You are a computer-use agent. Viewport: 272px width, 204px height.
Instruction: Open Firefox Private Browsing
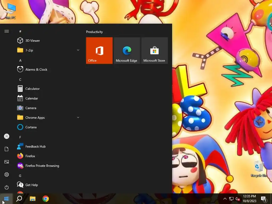coord(48,166)
